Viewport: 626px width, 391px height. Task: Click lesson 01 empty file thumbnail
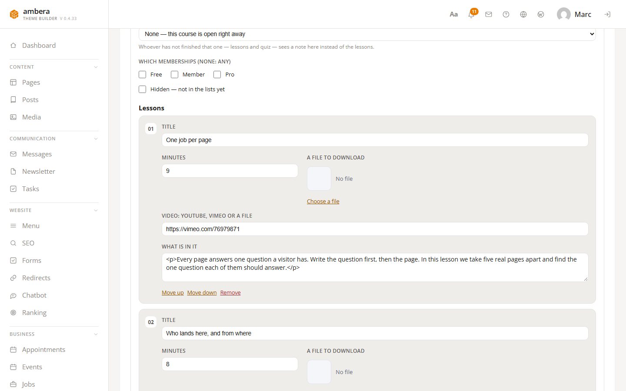pyautogui.click(x=319, y=179)
